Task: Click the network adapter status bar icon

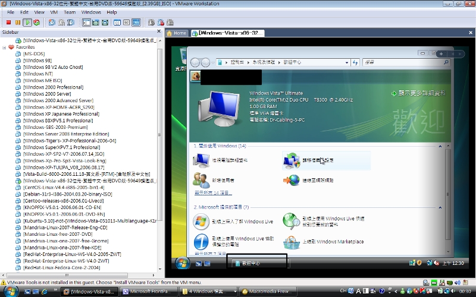Action: (x=450, y=283)
